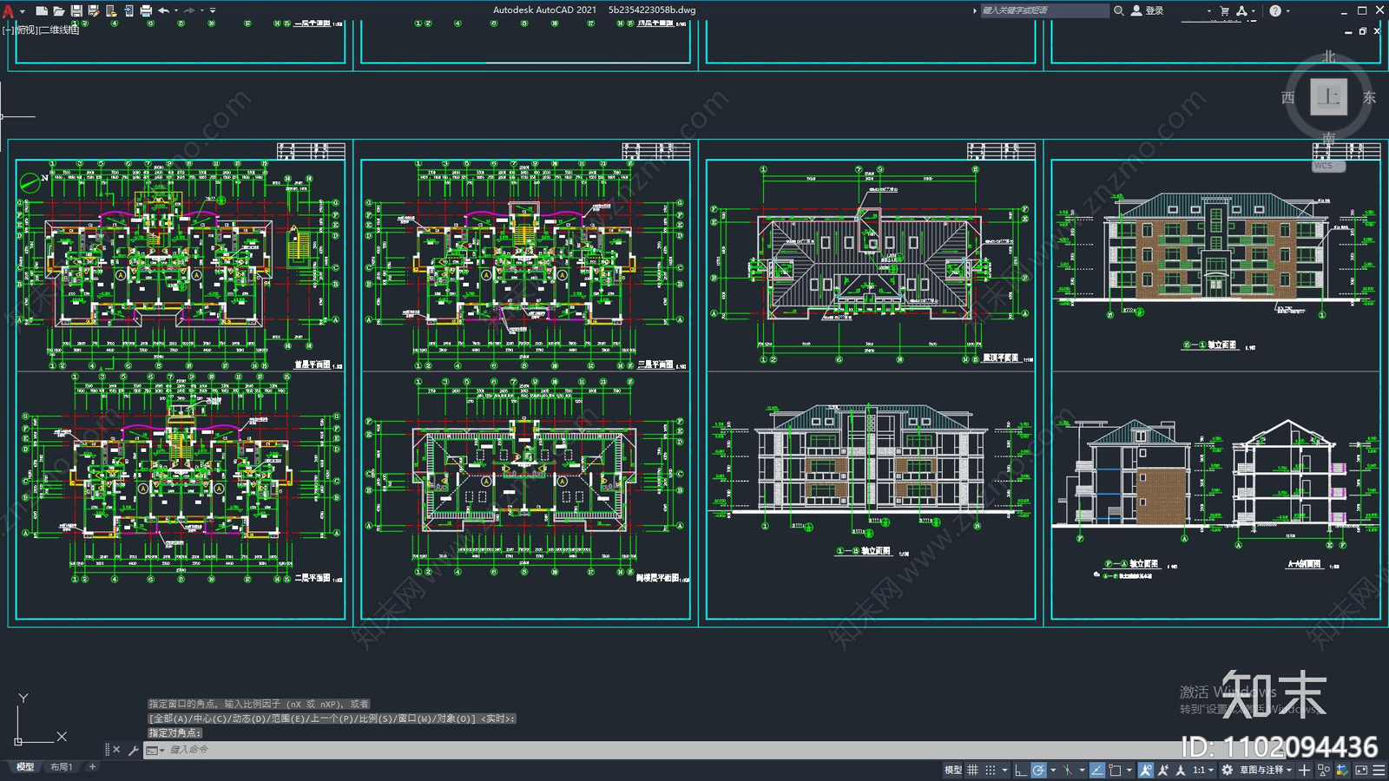Click the search magnifier icon
This screenshot has width=1389, height=781.
[1119, 10]
